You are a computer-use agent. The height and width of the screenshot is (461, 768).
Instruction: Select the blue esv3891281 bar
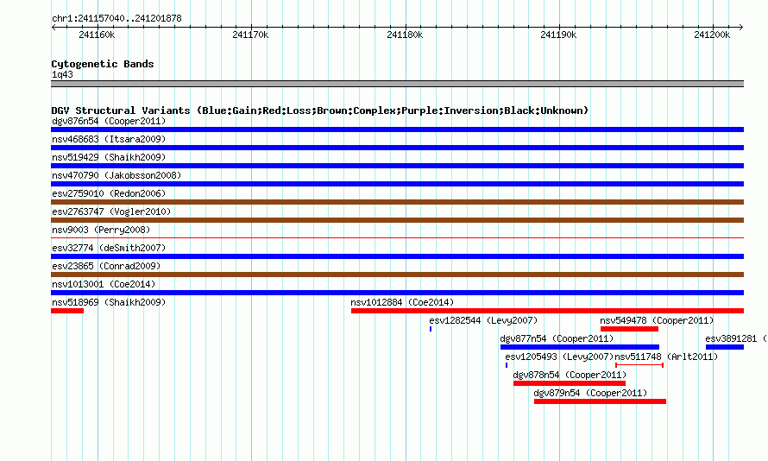point(725,347)
